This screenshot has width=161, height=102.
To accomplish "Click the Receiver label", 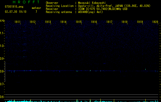I will (52, 9).
